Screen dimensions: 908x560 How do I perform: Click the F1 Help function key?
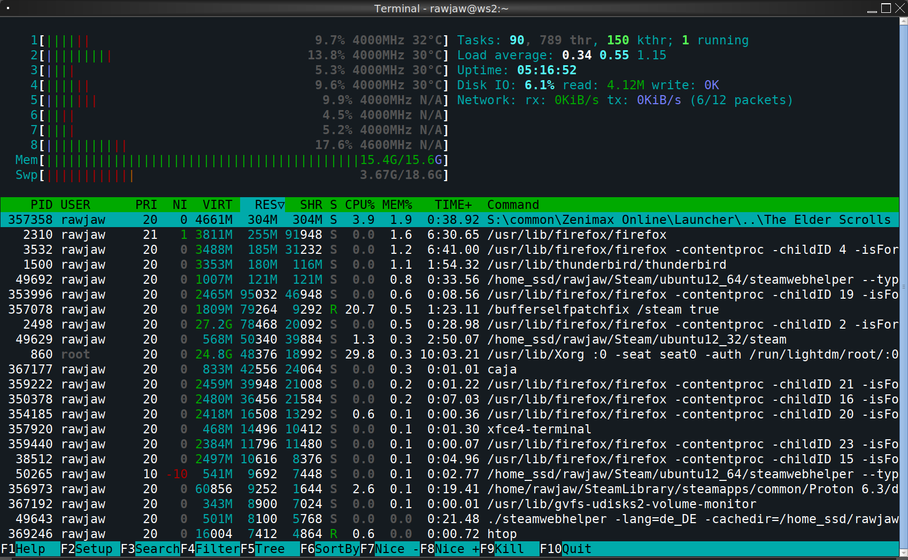tap(30, 549)
